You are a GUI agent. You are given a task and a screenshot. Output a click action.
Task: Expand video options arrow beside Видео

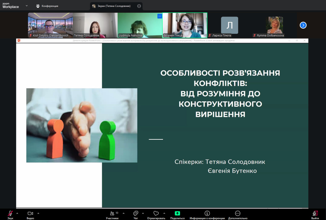coord(38,213)
